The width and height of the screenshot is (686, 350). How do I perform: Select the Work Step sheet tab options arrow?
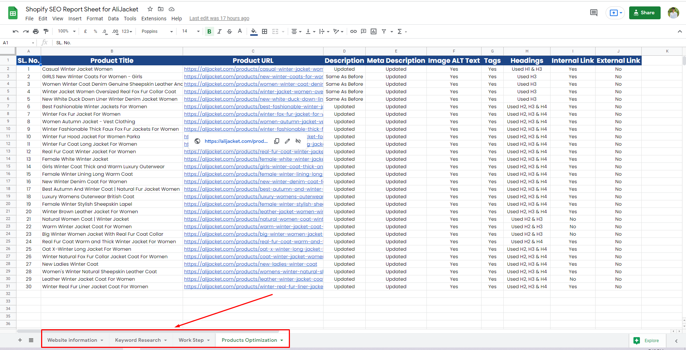click(208, 340)
